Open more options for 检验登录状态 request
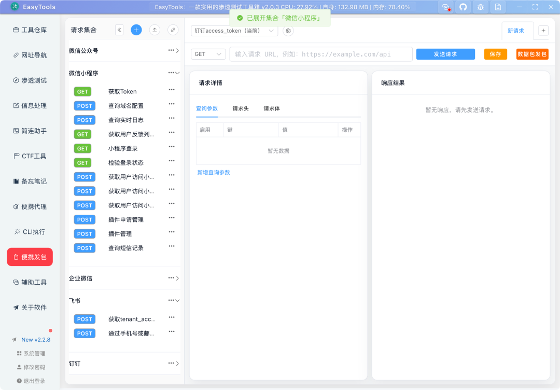This screenshot has height=390, width=560. [x=172, y=161]
